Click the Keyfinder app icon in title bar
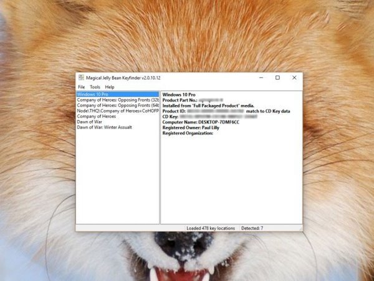374x281 pixels. tap(81, 77)
